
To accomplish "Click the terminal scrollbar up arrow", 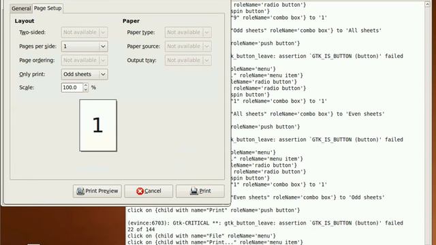I will point(427,4).
